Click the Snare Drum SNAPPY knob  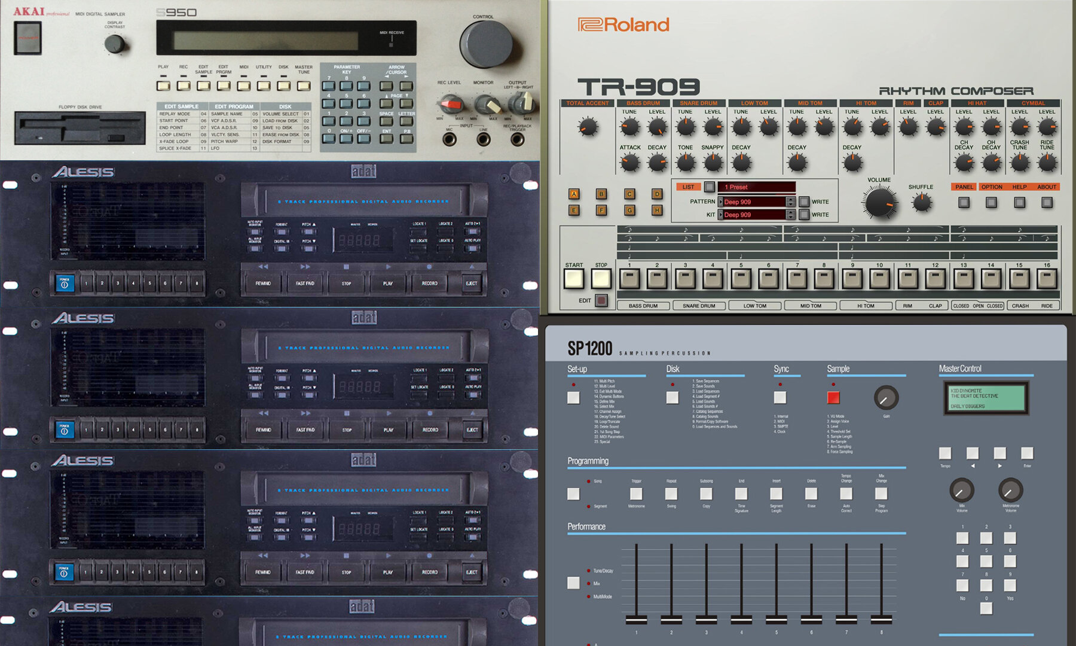tap(713, 162)
